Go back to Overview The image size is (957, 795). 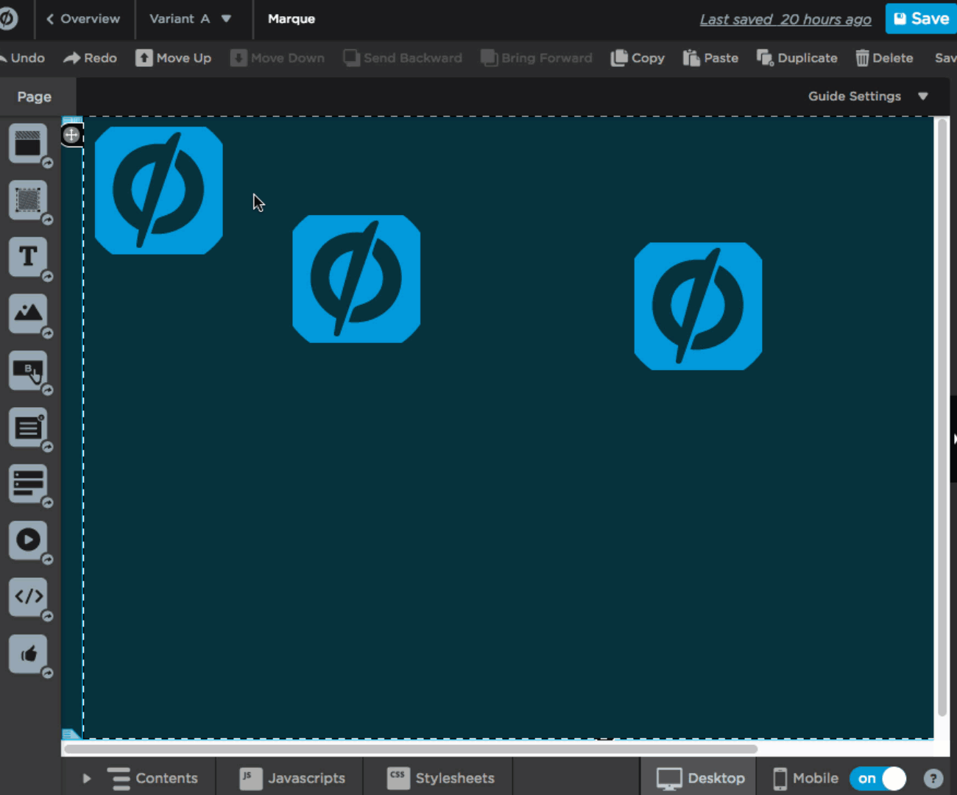(x=83, y=19)
